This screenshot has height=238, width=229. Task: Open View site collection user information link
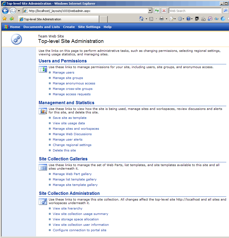pos(81,225)
